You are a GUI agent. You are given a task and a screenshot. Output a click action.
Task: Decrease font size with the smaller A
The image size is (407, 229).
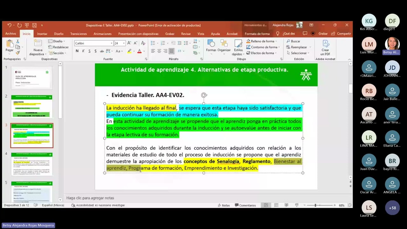[x=135, y=43]
